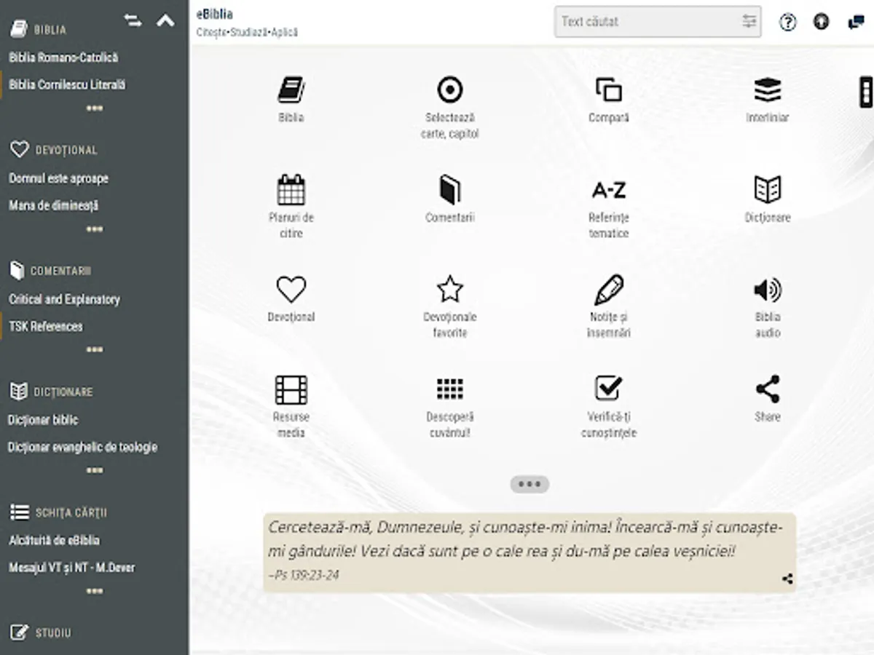Open Mesajul VT și NT - M.Dever
Viewport: 874px width, 655px height.
71,568
